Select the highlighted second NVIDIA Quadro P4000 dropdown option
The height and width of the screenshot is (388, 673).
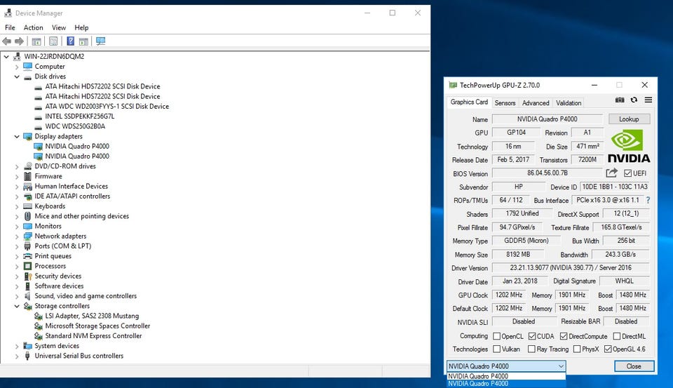(506, 384)
